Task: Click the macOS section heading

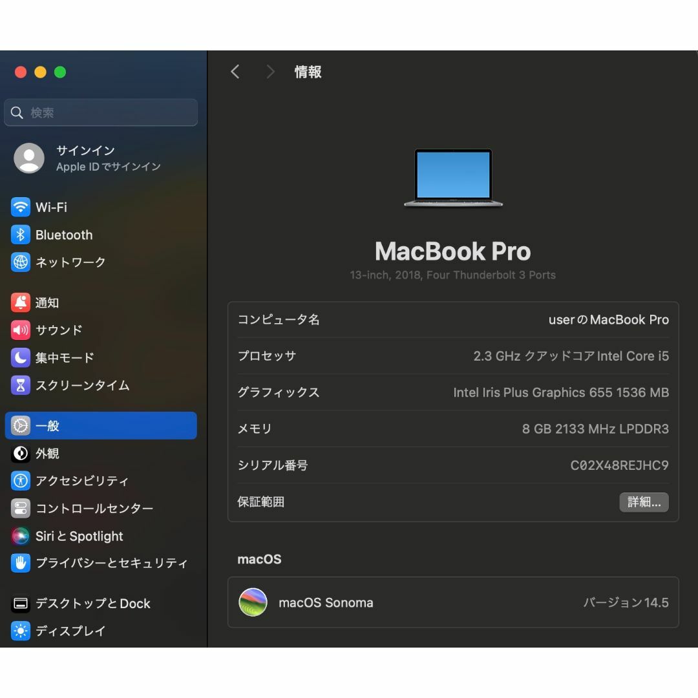Action: (260, 559)
